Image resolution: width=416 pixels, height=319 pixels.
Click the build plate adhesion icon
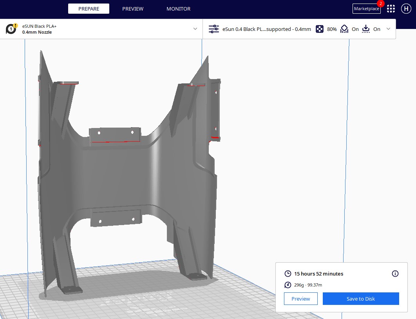366,29
